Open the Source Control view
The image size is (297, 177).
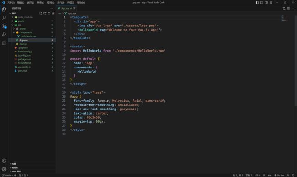tap(4, 26)
